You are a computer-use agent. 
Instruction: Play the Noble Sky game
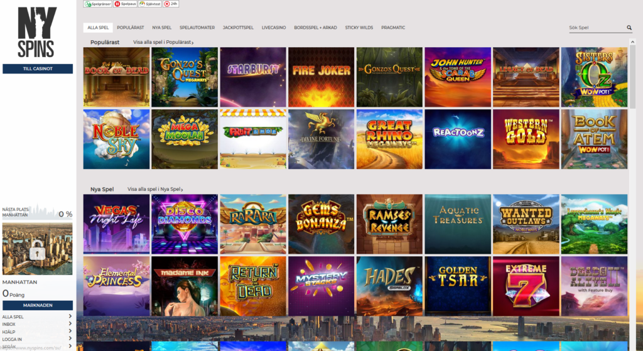[x=116, y=139]
